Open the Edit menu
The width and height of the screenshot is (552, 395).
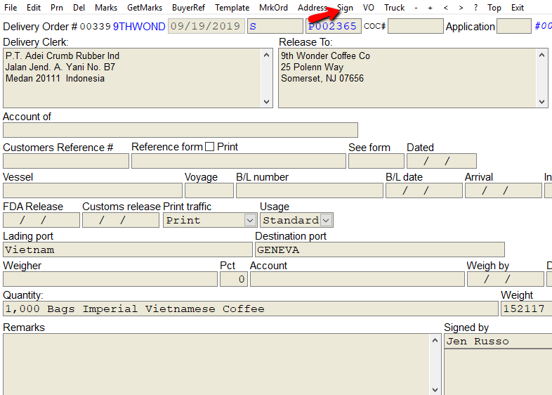coord(34,8)
